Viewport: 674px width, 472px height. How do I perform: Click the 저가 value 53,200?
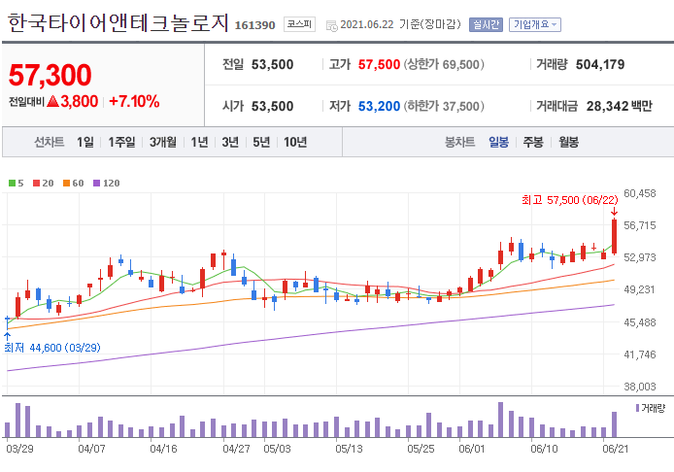(379, 106)
